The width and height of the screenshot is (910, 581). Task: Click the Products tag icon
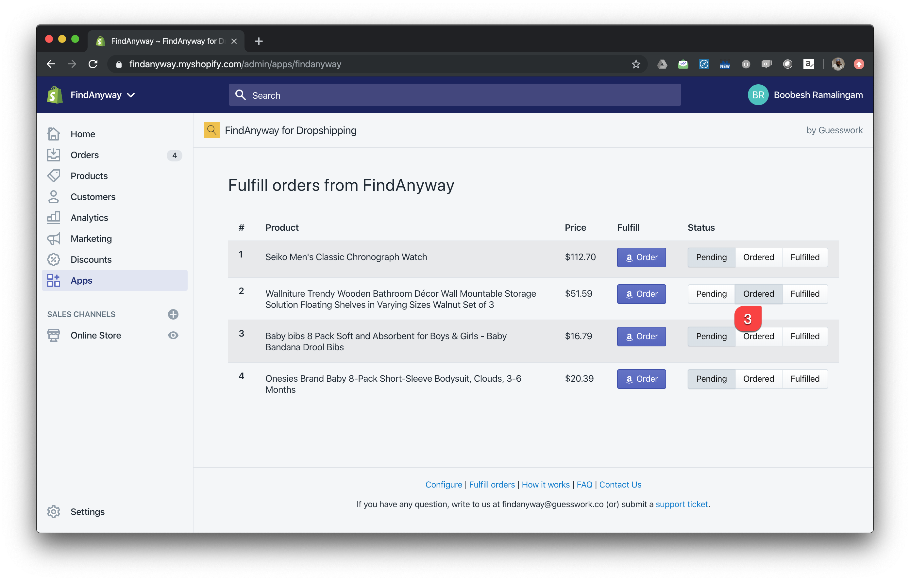point(54,176)
